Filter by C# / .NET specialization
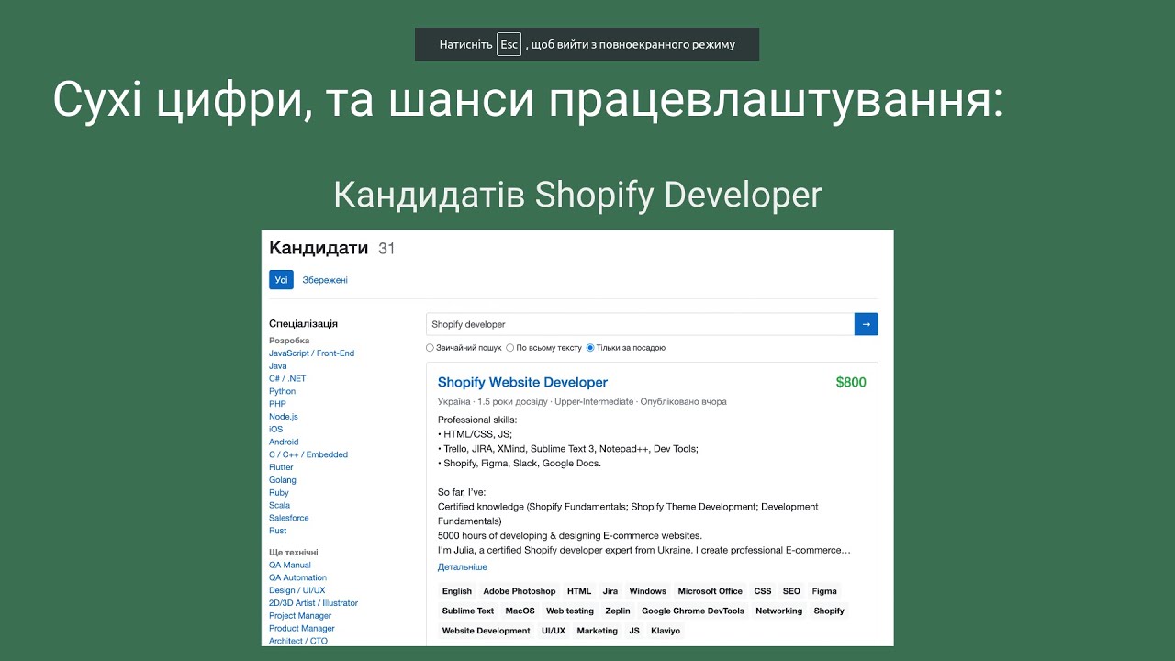The height and width of the screenshot is (661, 1175). [x=287, y=378]
